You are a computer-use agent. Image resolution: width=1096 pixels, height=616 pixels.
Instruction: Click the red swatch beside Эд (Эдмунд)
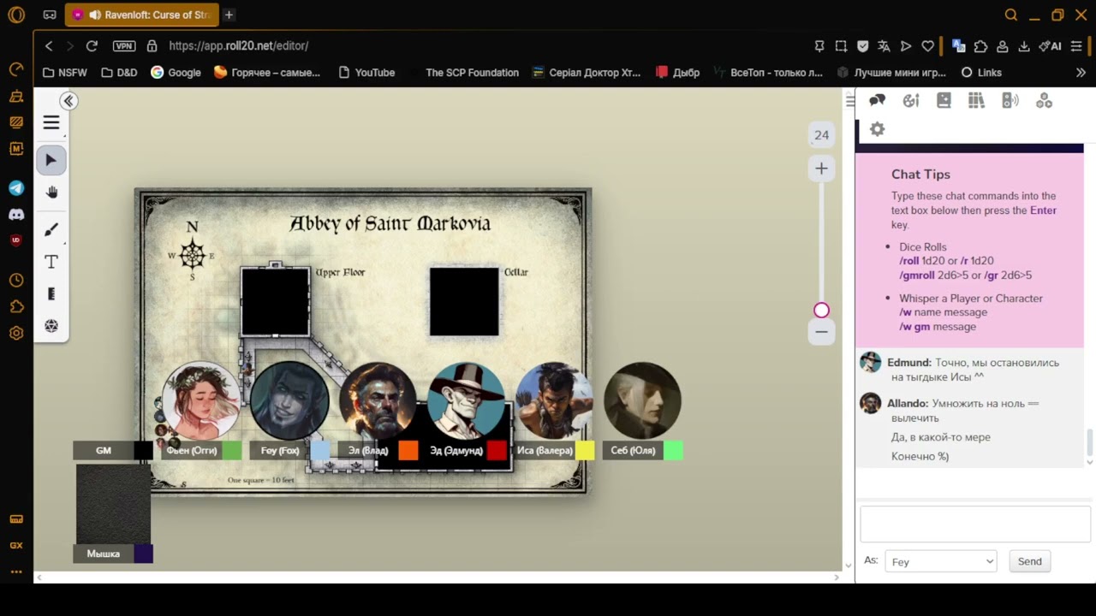pos(497,451)
